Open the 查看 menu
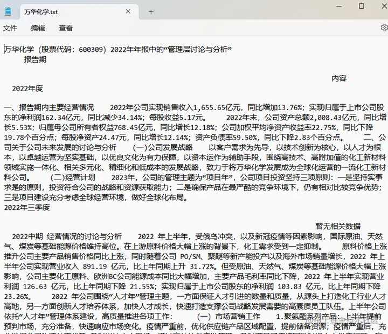Viewport: 388px width, 334px height. 66,28
